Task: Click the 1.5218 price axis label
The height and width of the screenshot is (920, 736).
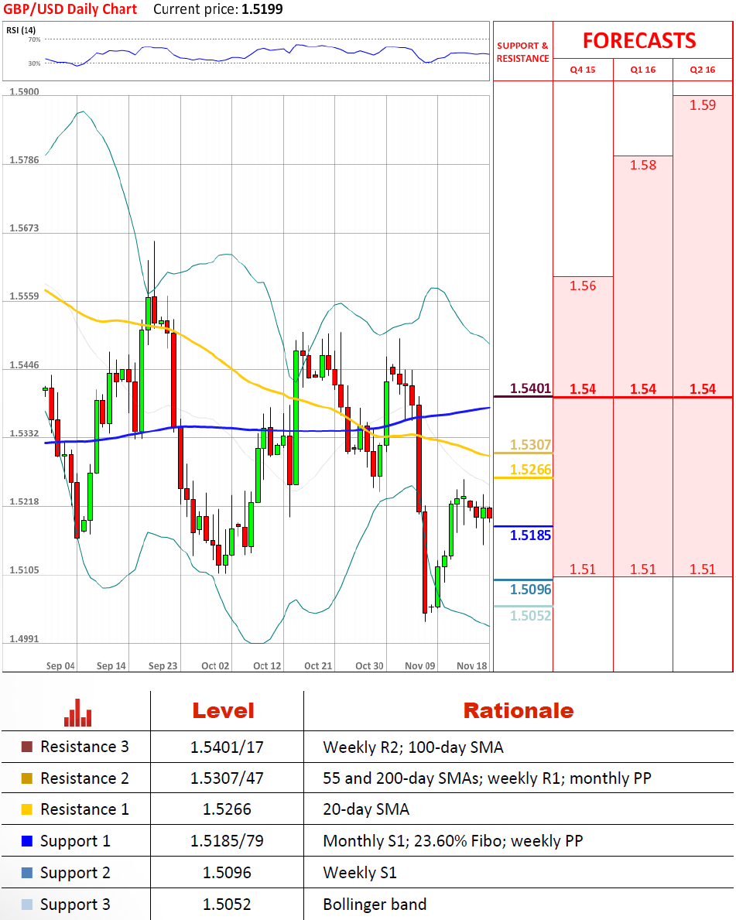Action: pyautogui.click(x=24, y=501)
